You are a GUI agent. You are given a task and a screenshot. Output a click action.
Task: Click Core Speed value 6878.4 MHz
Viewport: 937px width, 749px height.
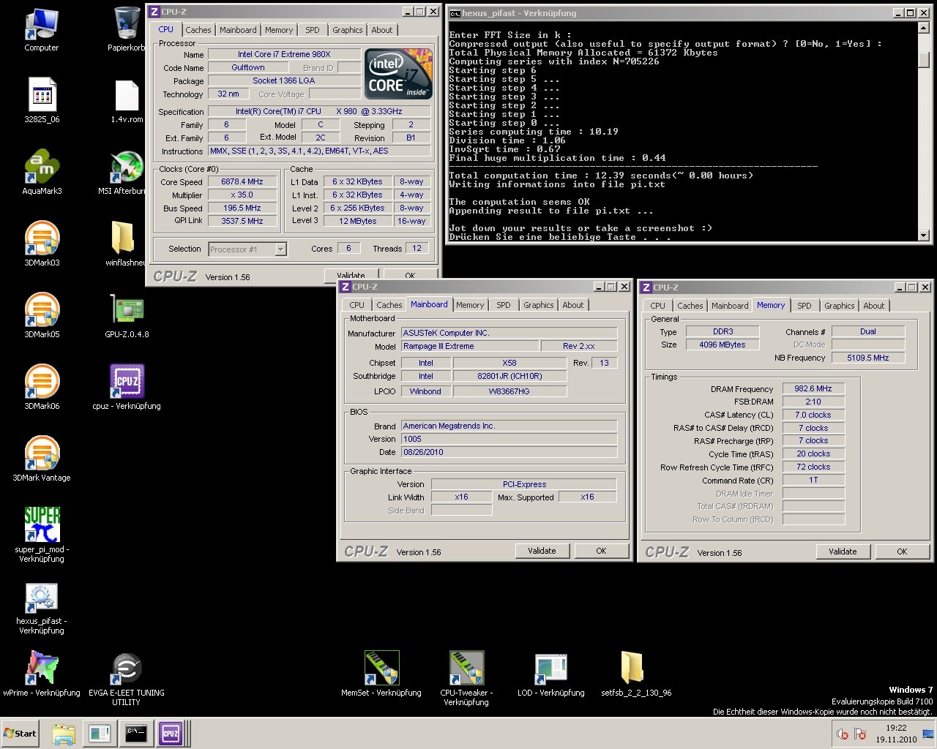[242, 181]
